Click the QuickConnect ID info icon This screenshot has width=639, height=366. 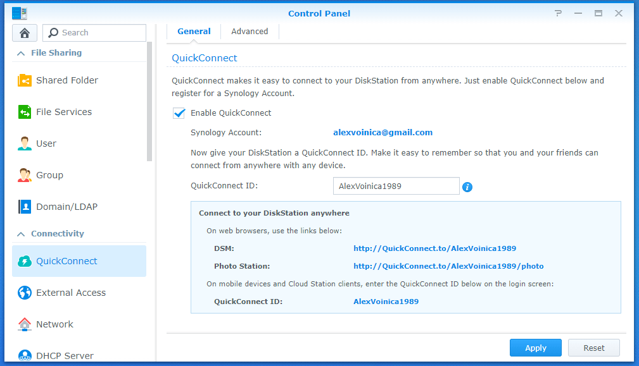pyautogui.click(x=467, y=186)
